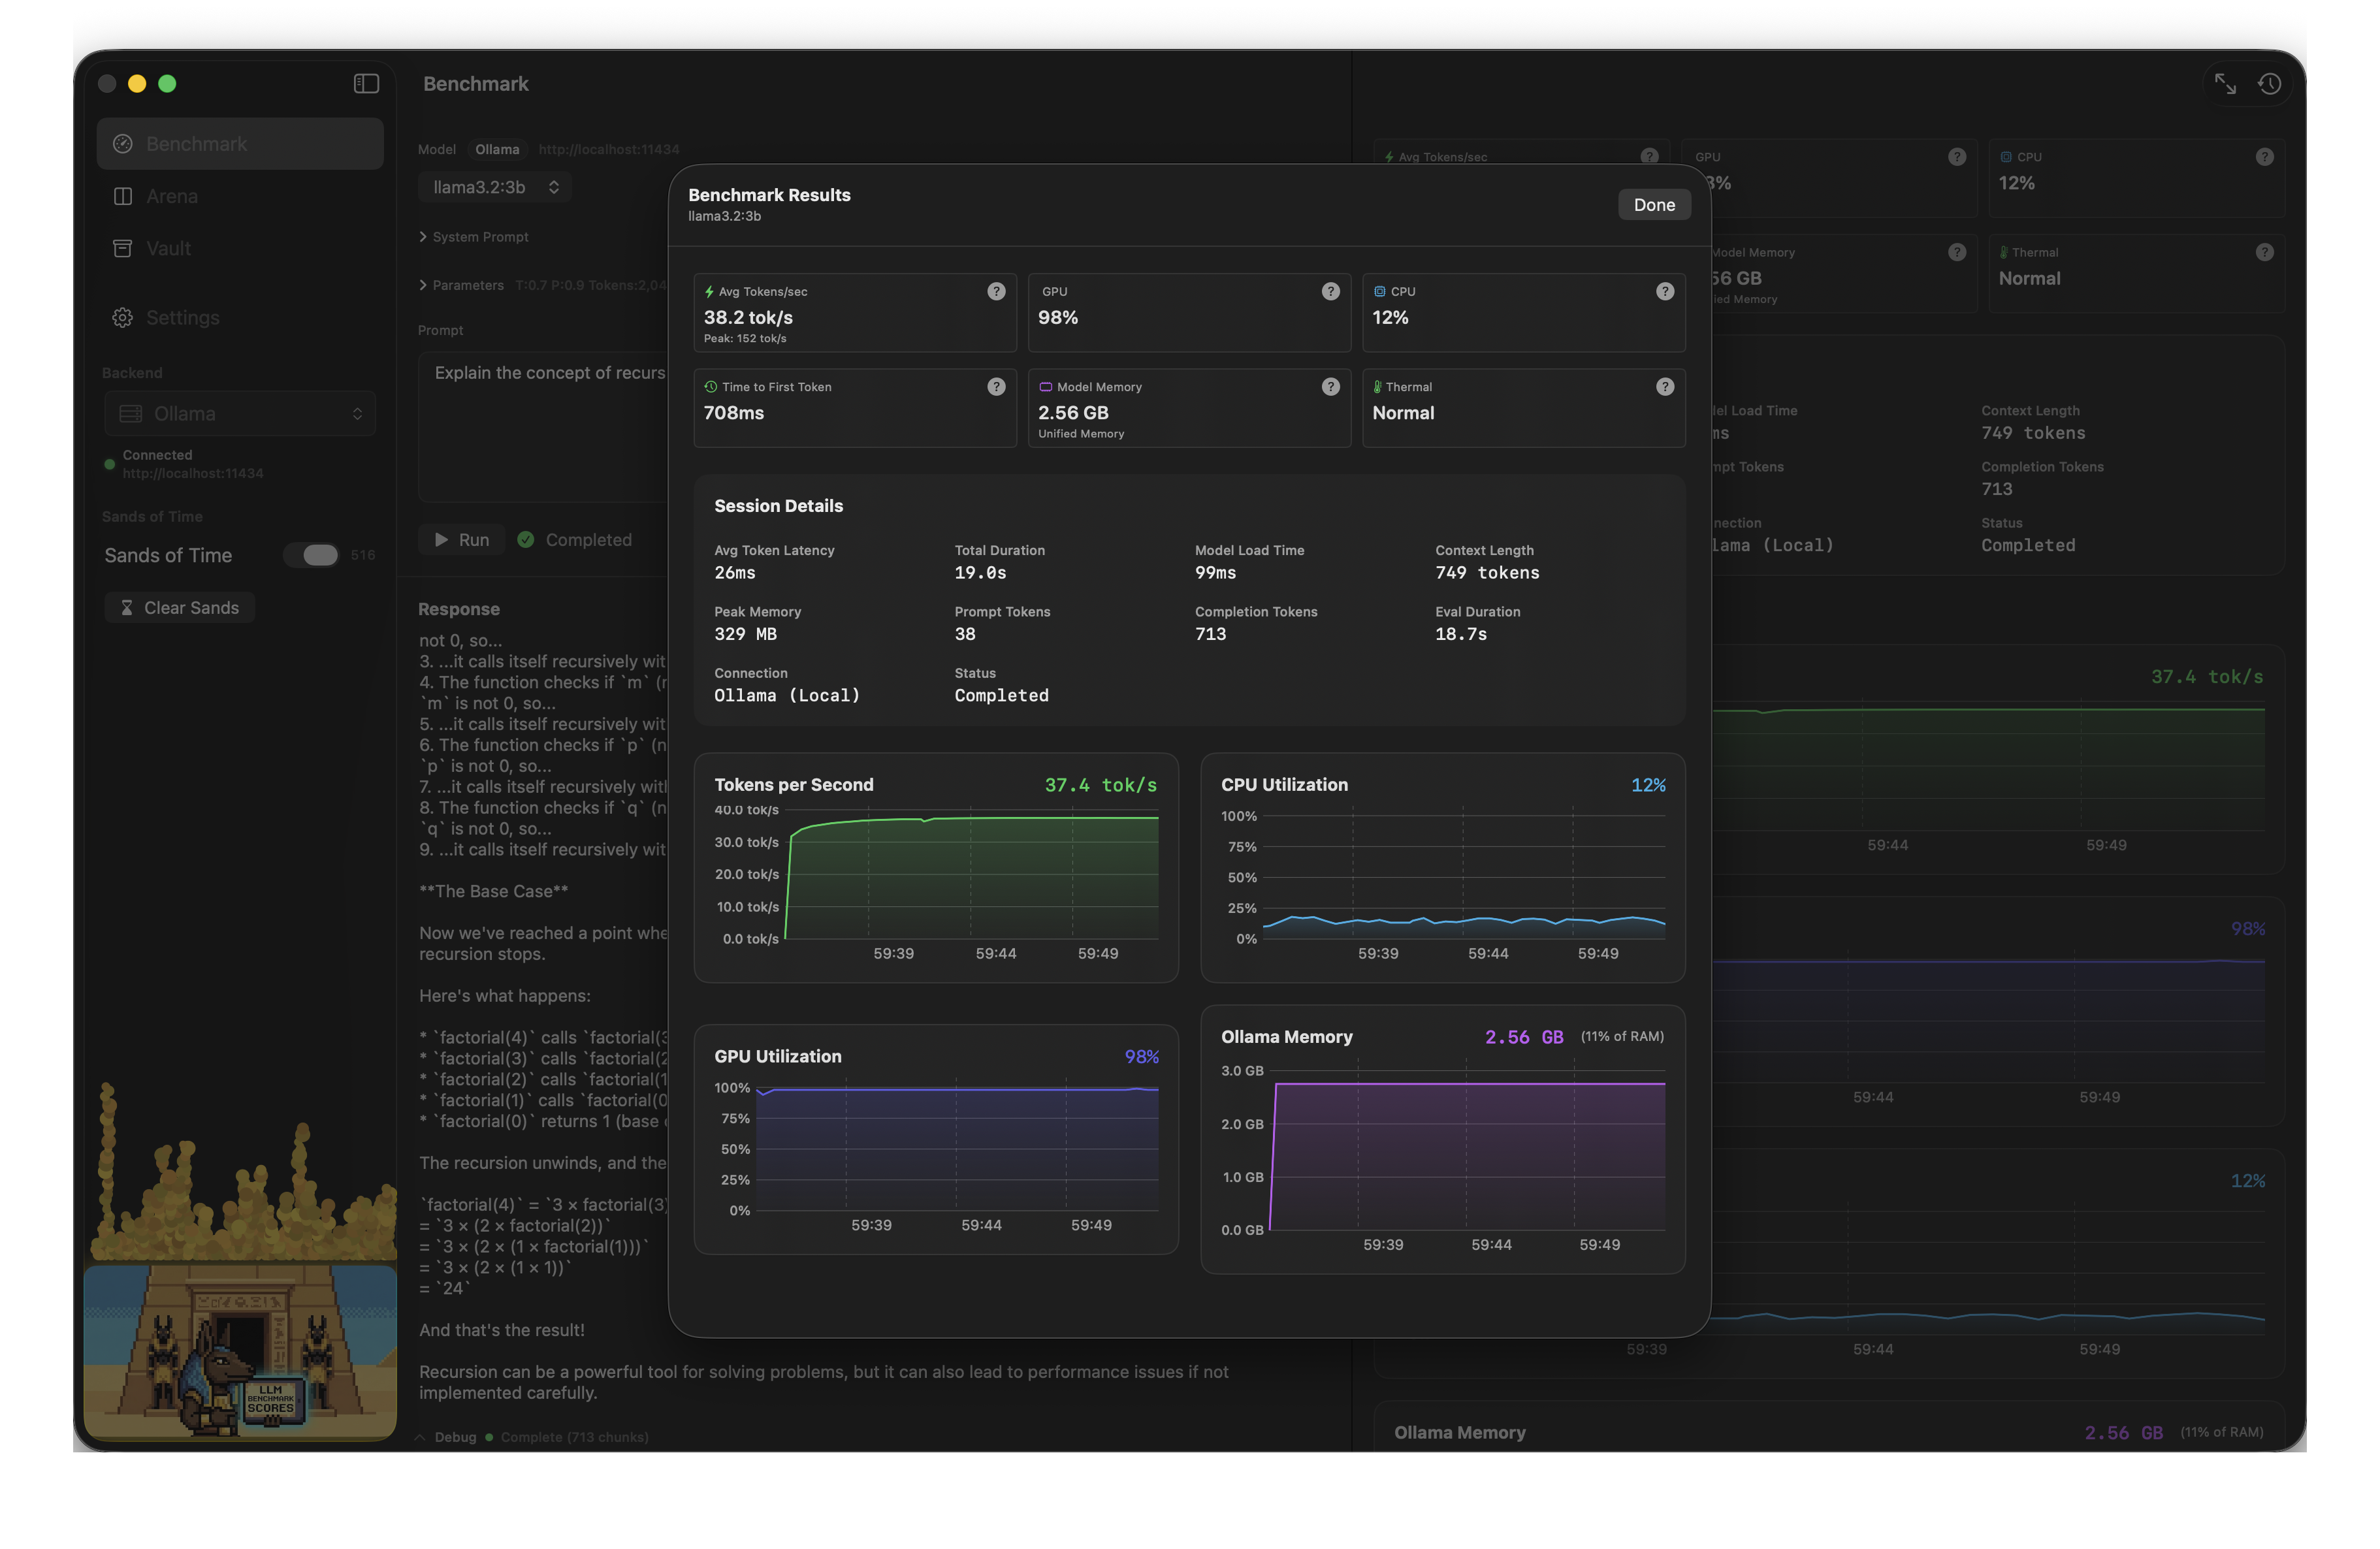Open the Vault icon in sidebar
This screenshot has width=2380, height=1549.
pos(122,248)
